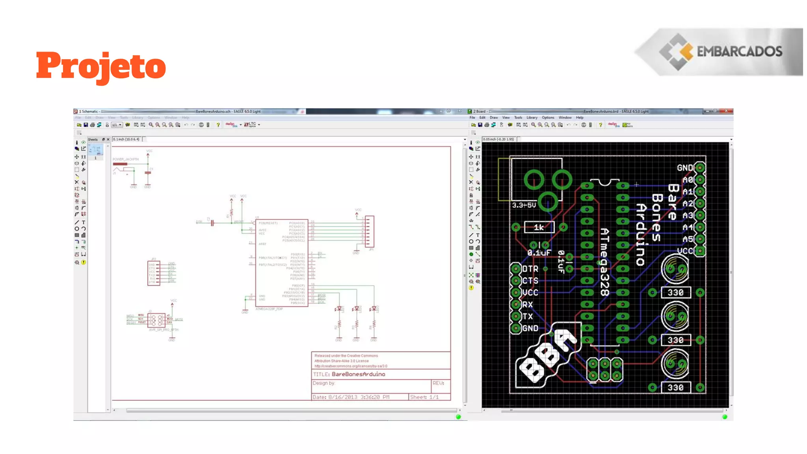Click the Print icon in board toolbar
Viewport: 807px width, 454px height.
coord(487,125)
